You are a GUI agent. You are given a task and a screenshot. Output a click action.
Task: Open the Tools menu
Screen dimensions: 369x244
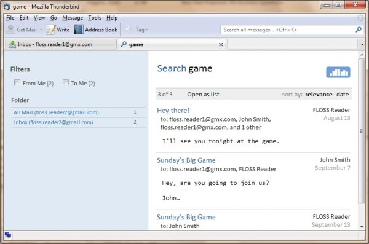(x=95, y=18)
